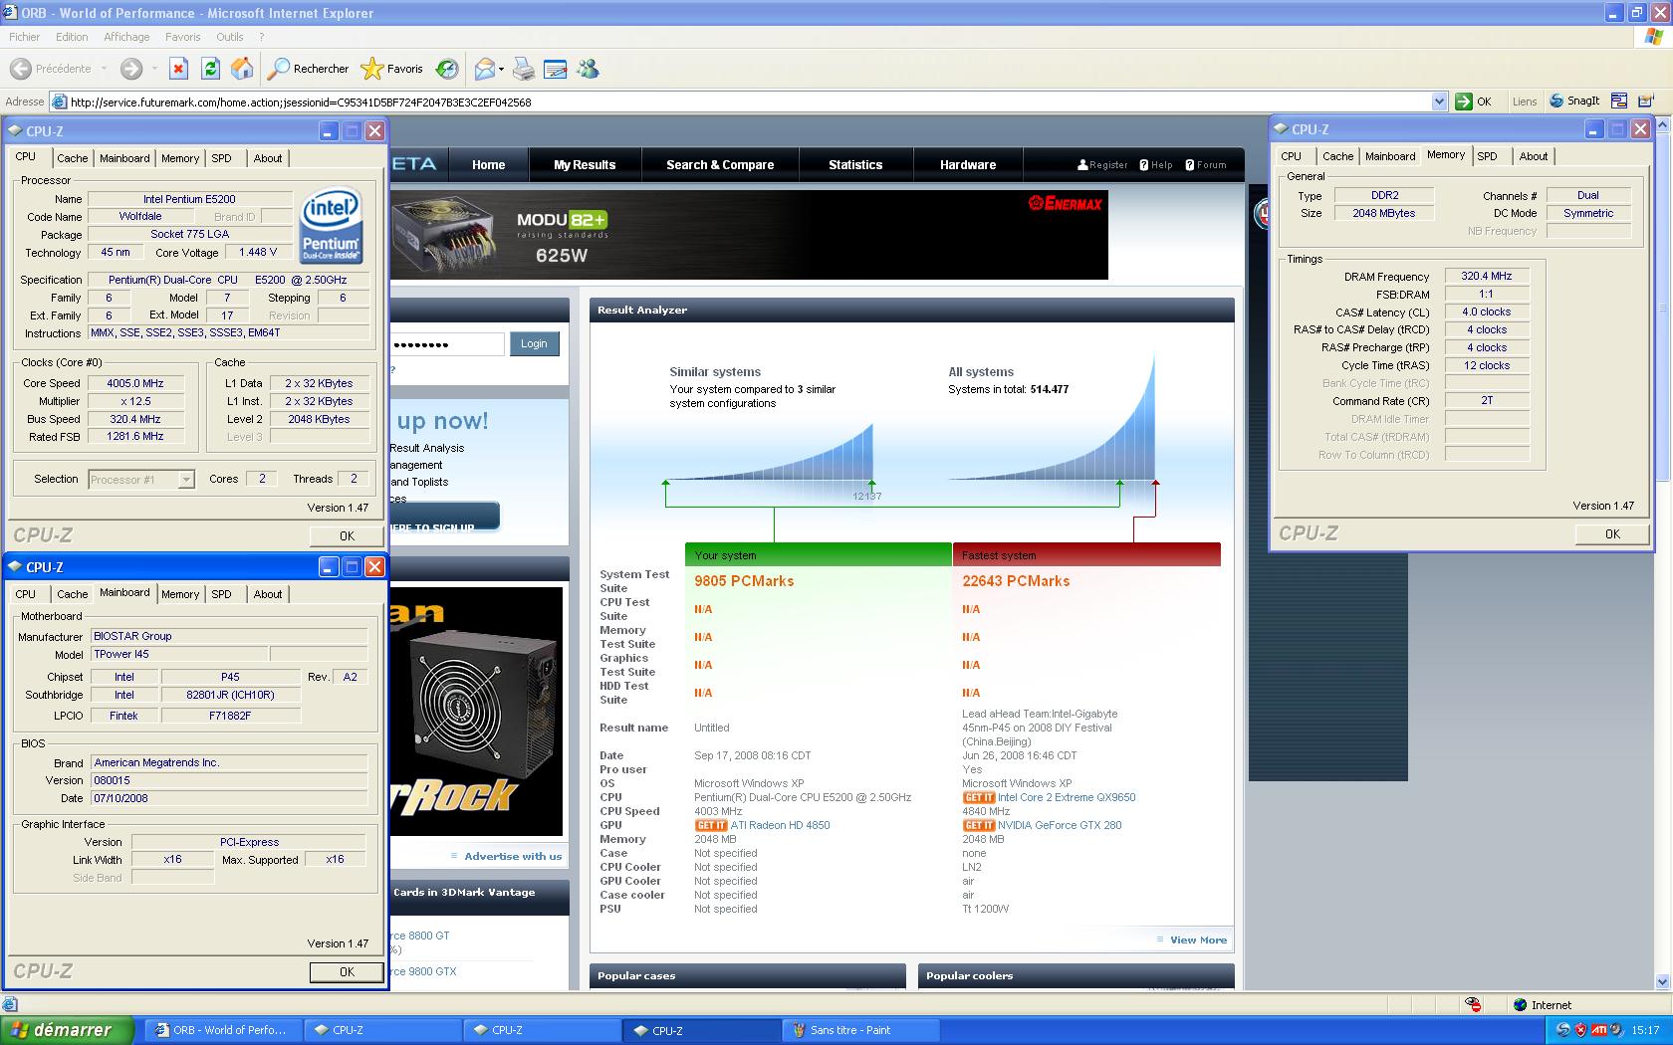Click the green OK go button

coord(1473,102)
